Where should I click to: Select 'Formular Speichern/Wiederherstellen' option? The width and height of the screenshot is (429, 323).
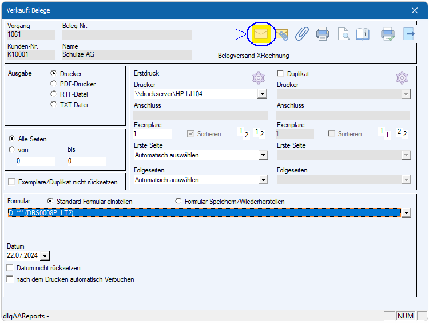(178, 202)
